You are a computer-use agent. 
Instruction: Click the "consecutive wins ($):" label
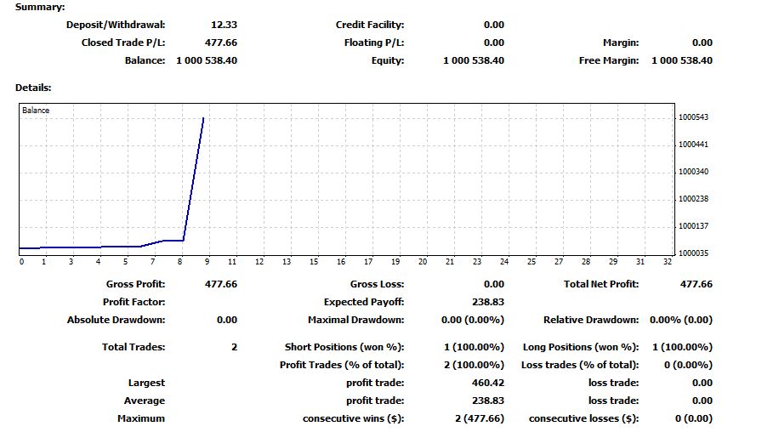353,418
